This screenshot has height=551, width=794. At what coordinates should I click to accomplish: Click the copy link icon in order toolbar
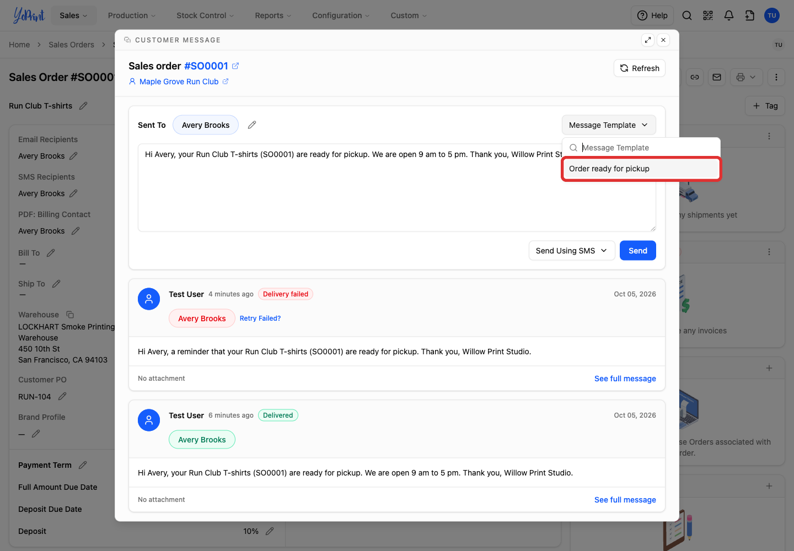pyautogui.click(x=695, y=77)
